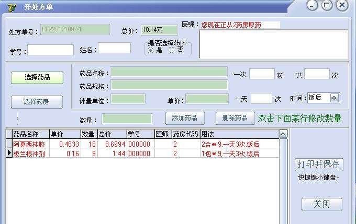Click the app logo icon in title bar

[12, 7]
